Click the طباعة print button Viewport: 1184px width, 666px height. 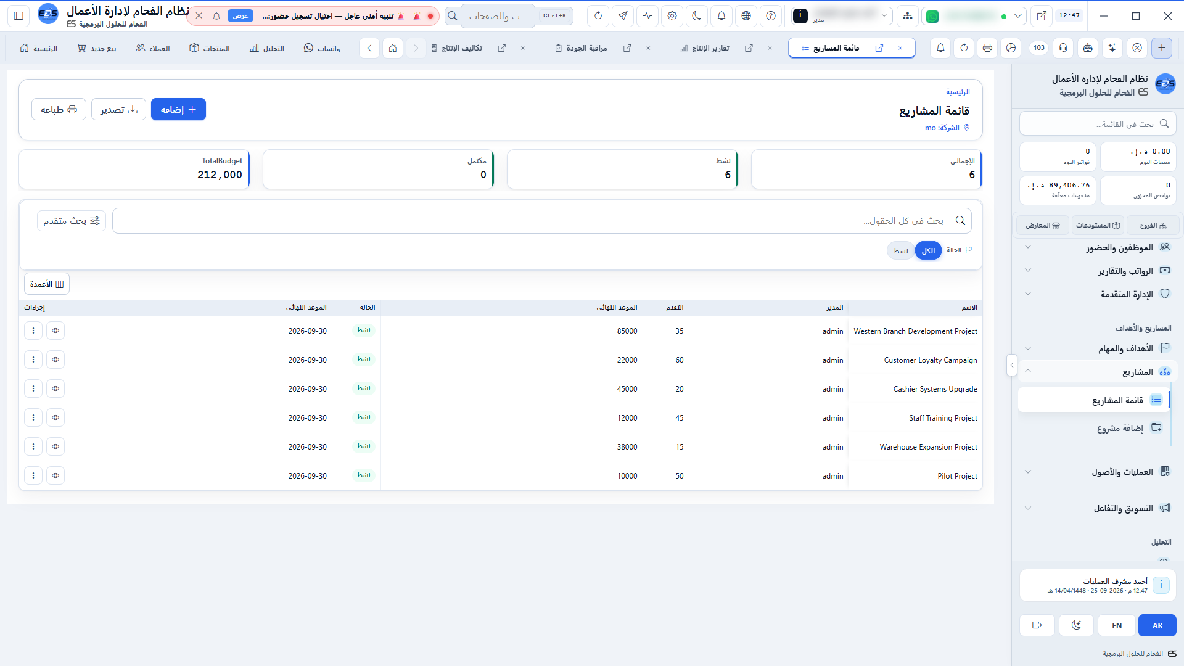coord(59,110)
